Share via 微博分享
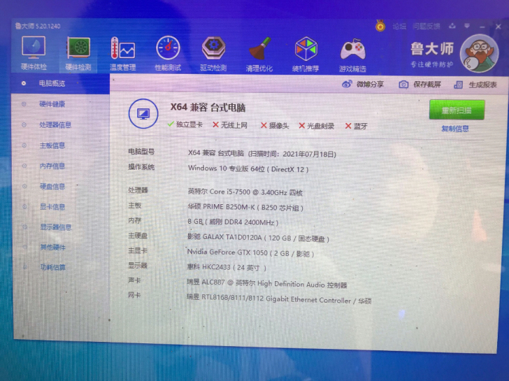Viewport: 509px width, 381px height. click(363, 85)
